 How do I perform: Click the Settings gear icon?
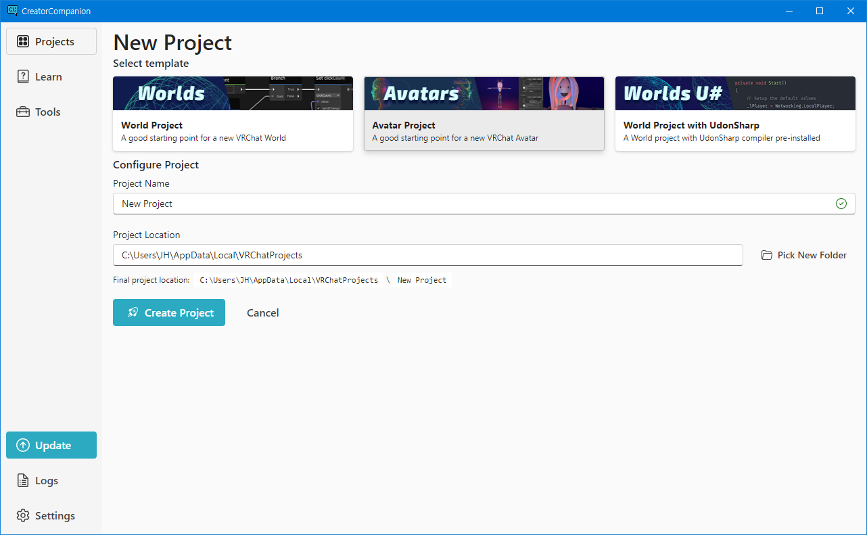tap(23, 515)
